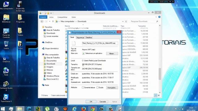Image resolution: width=198 pixels, height=111 pixels.
Task: Open the Arquivo ribbon tab
Action: (43, 17)
